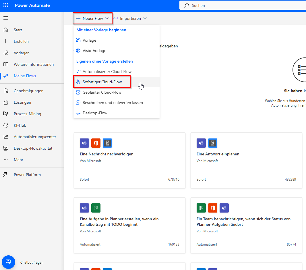Choose Beschreiben und entwerfen lassen entry

(x=117, y=103)
